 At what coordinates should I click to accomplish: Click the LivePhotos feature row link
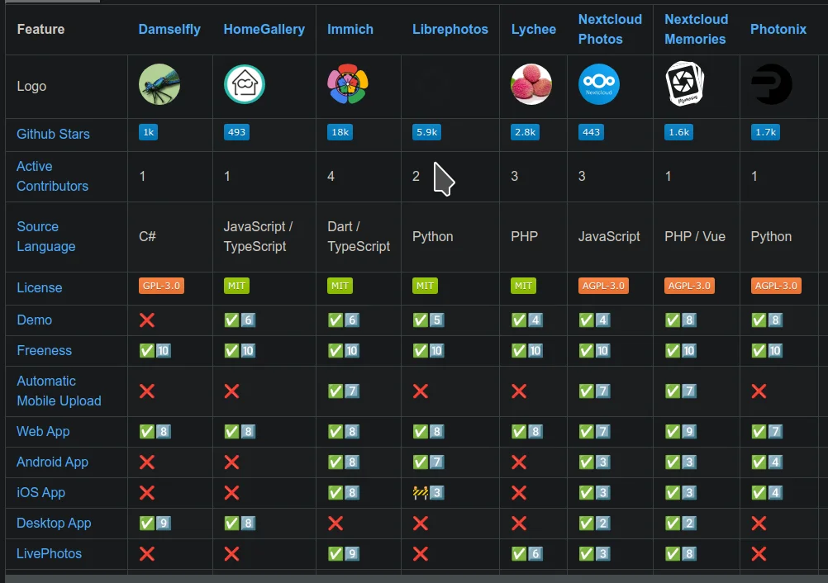(x=49, y=553)
